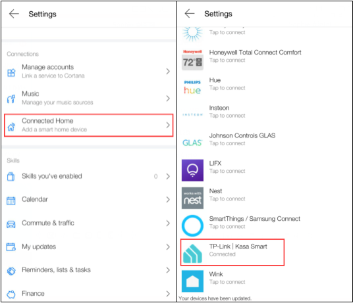Open Reminders, lists & tasks
The height and width of the screenshot is (303, 353).
88,270
